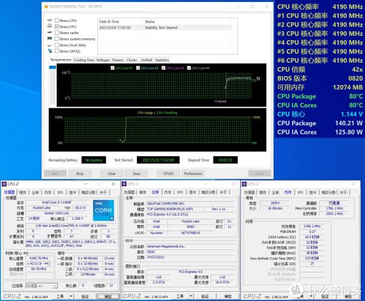Click middle CPU-Z window title icon
This screenshot has width=365, height=301.
point(124,184)
